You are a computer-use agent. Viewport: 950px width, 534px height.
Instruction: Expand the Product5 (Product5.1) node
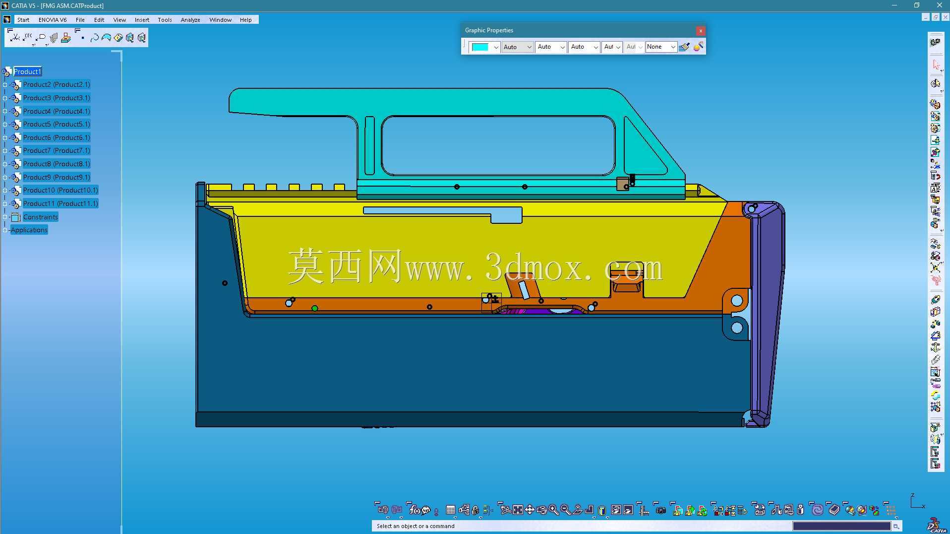[x=5, y=125]
